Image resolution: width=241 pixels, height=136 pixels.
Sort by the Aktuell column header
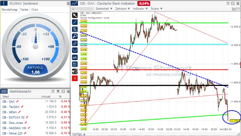(x=46, y=97)
